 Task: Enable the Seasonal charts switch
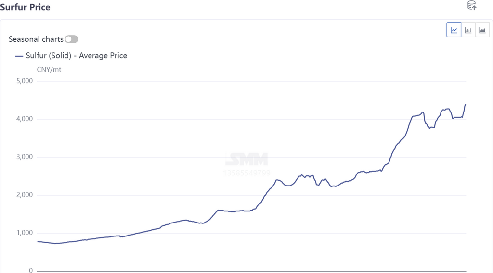(71, 39)
